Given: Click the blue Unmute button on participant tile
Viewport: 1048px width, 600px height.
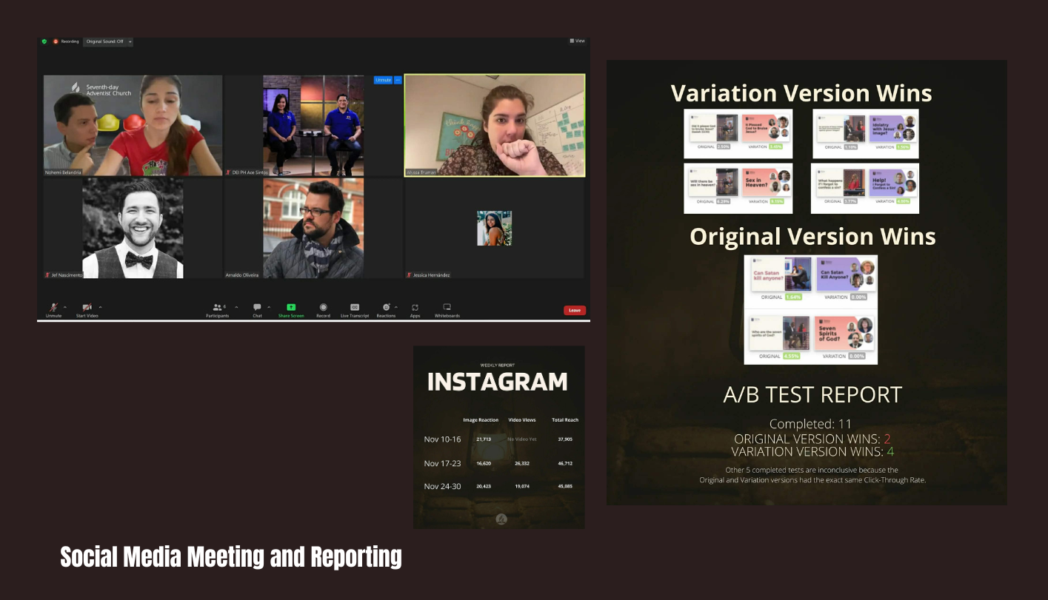Looking at the screenshot, I should point(383,80).
